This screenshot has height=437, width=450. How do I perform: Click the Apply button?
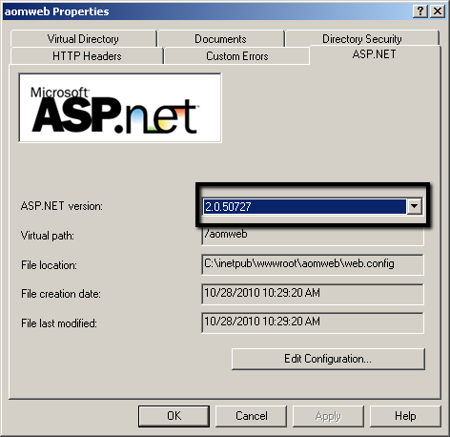coord(328,416)
